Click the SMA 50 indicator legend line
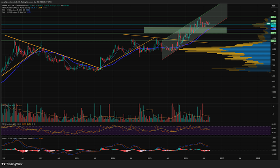280x168 pixels. pyautogui.click(x=16, y=10)
